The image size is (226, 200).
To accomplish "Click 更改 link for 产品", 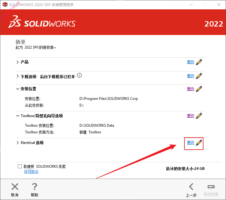I will (191, 62).
